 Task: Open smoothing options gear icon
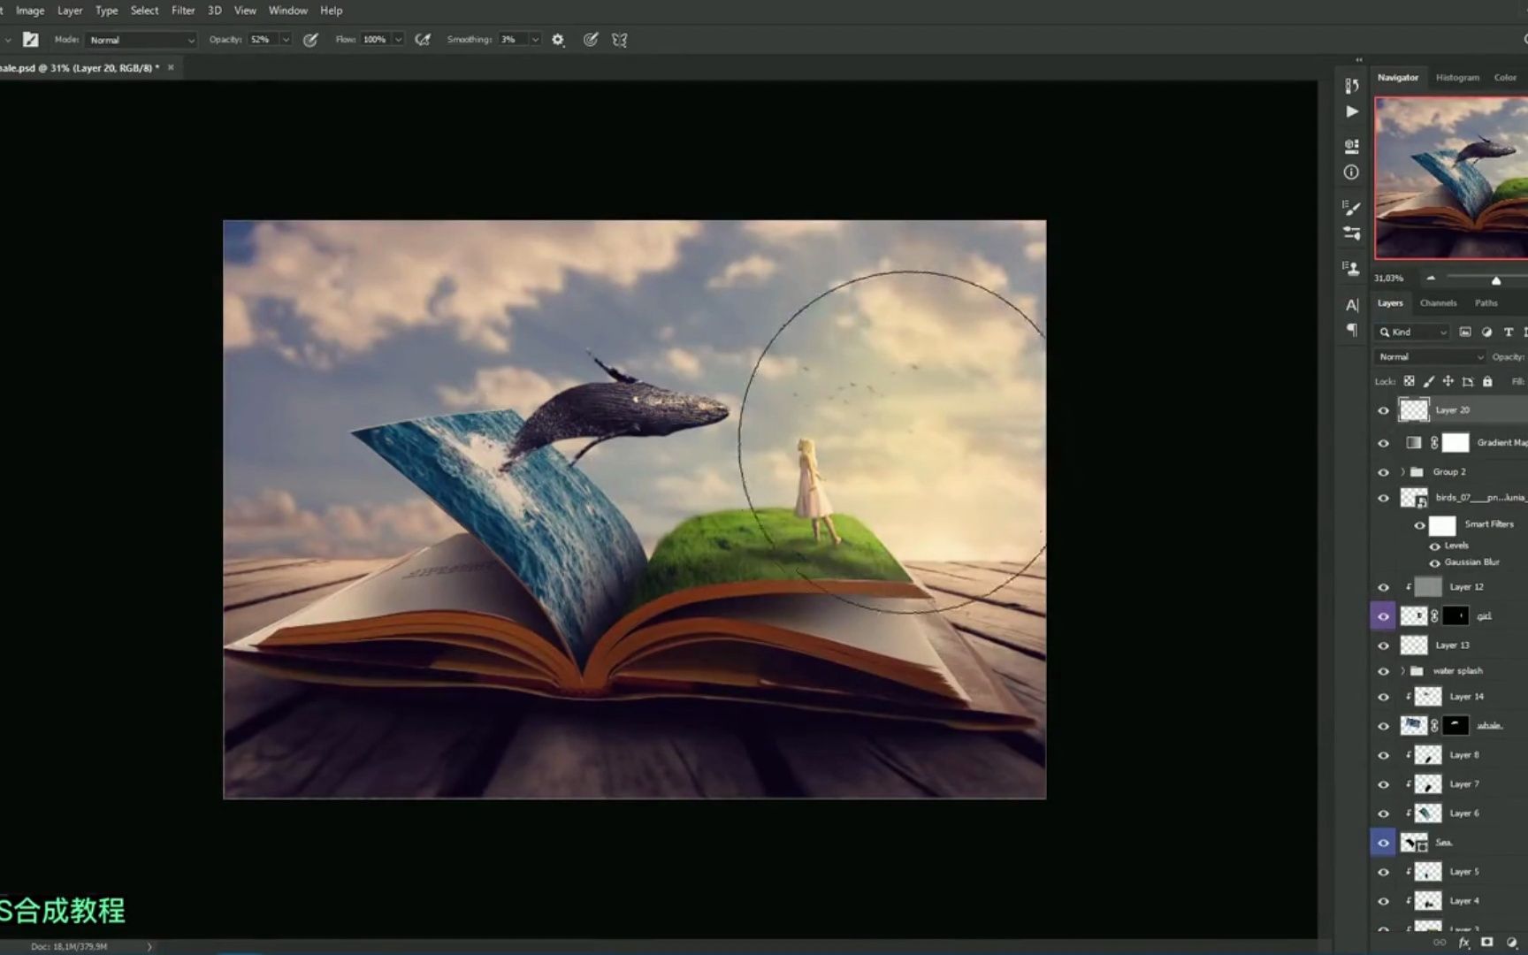click(558, 40)
